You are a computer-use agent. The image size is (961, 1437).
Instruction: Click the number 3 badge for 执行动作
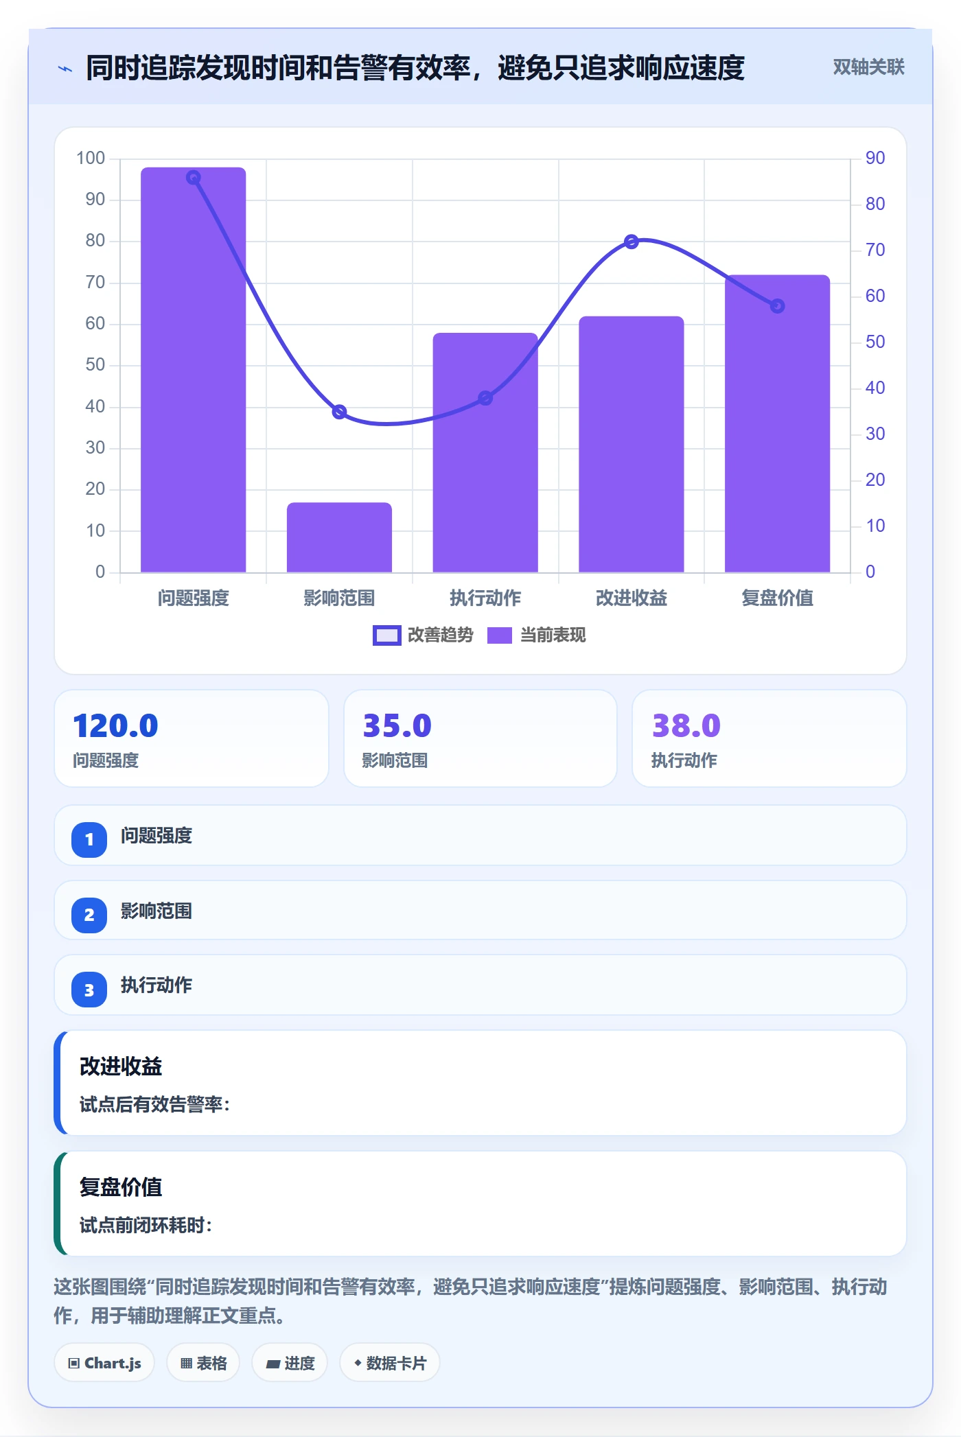click(89, 990)
